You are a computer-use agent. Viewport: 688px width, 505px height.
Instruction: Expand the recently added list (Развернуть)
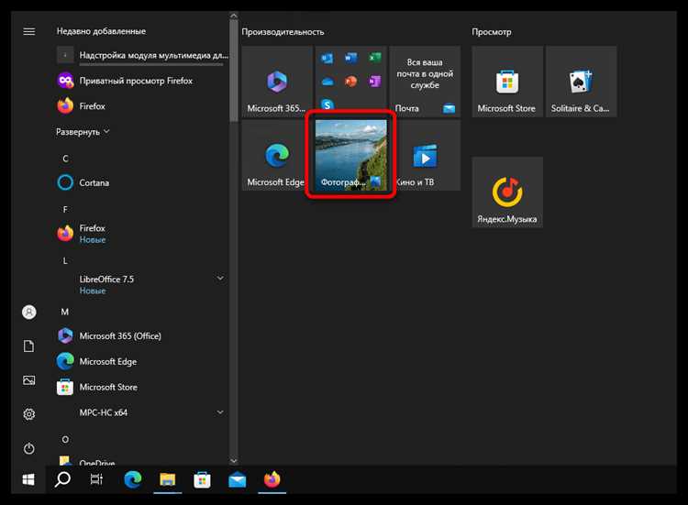[x=83, y=131]
